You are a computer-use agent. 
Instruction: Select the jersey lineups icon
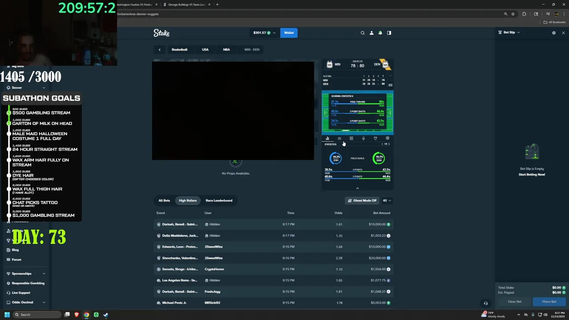tap(375, 138)
